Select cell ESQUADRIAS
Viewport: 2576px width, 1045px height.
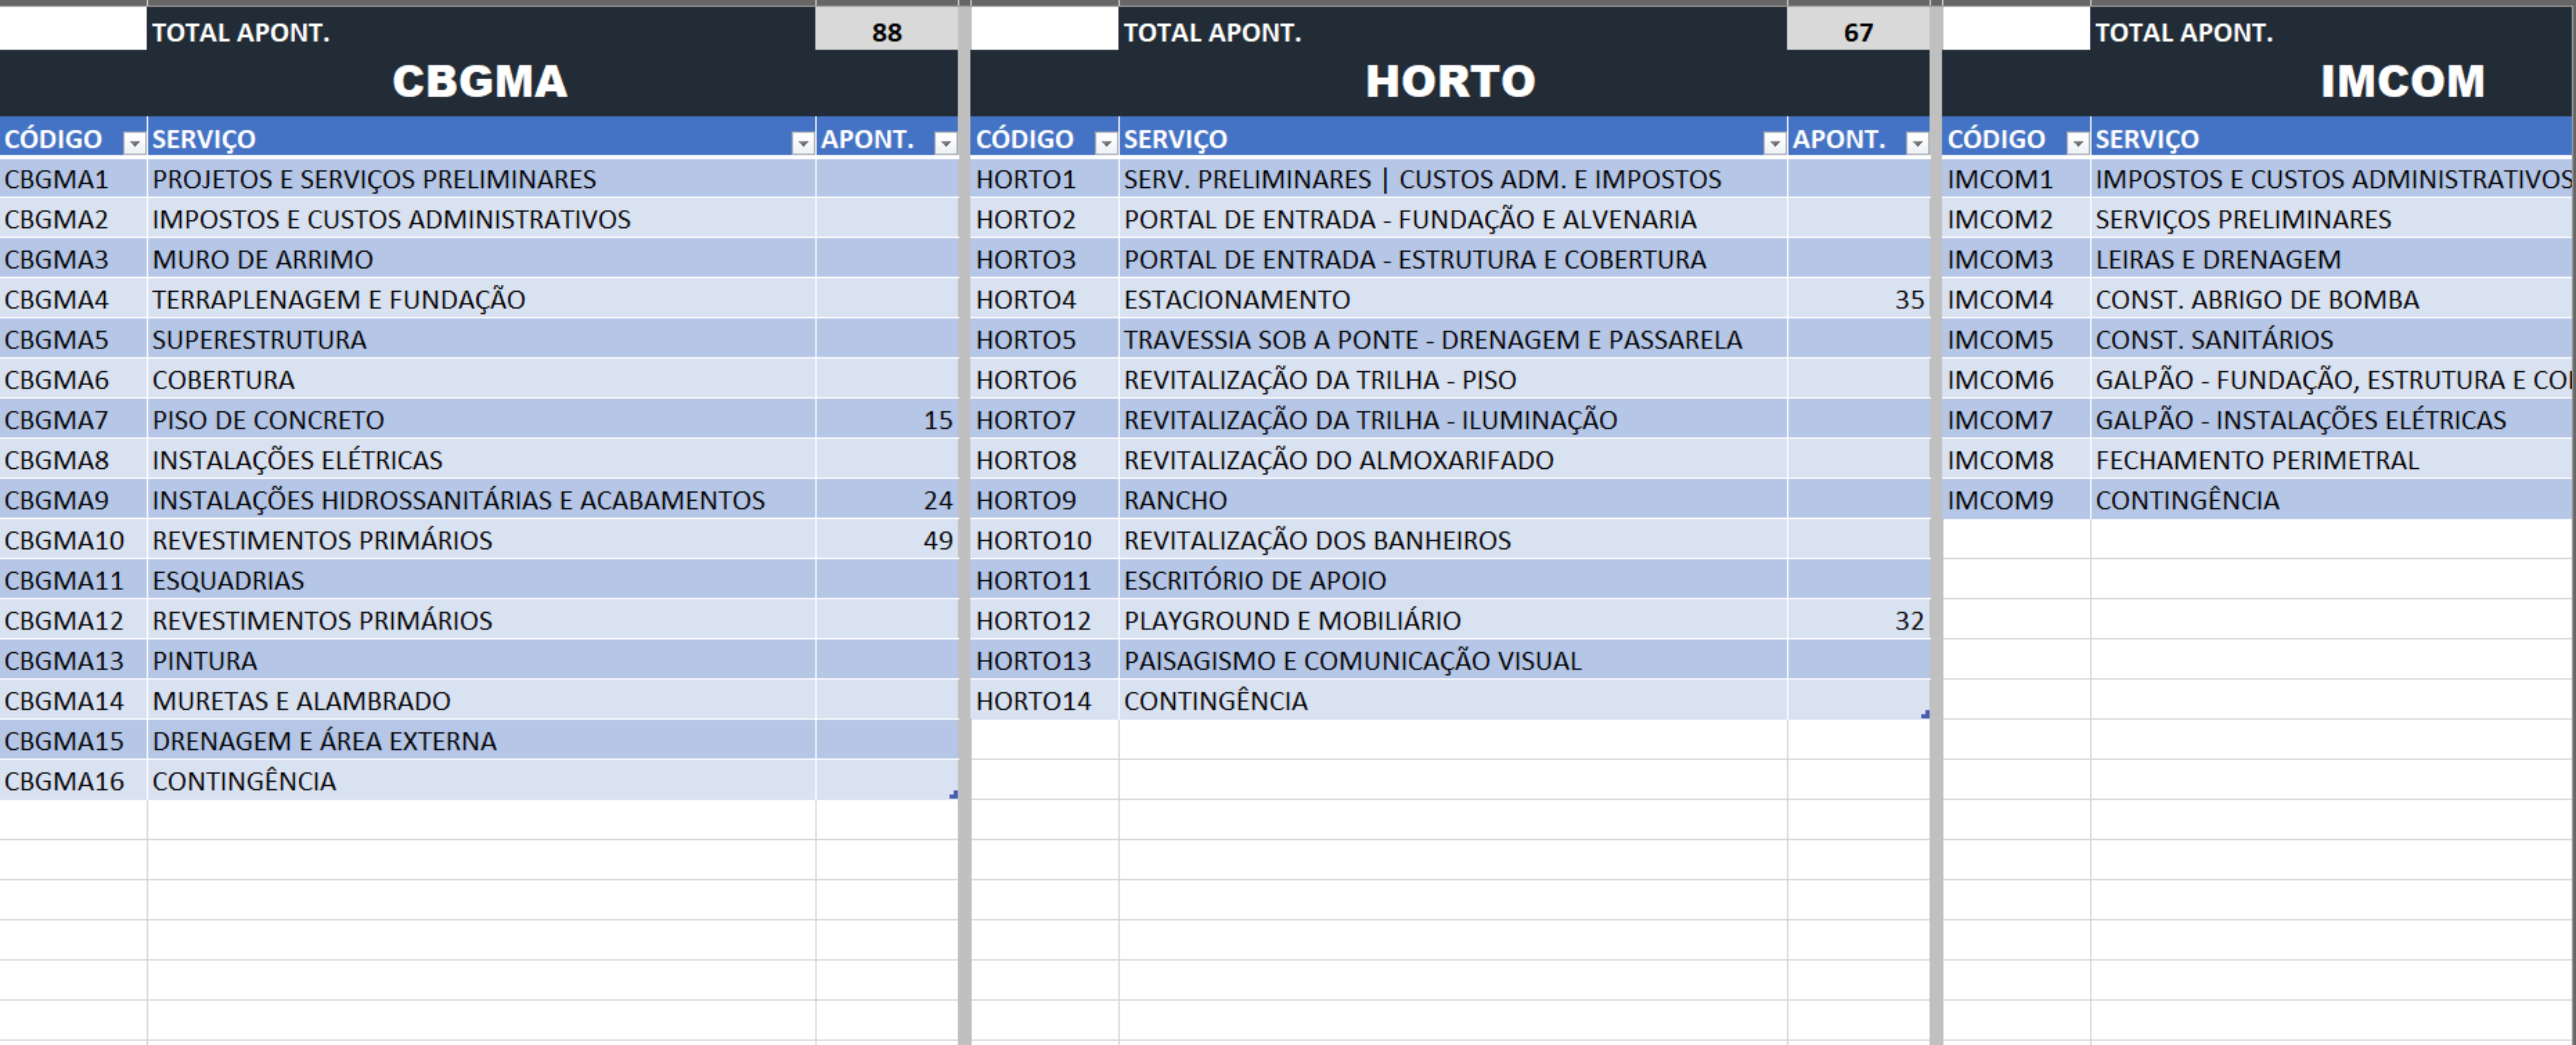click(481, 580)
